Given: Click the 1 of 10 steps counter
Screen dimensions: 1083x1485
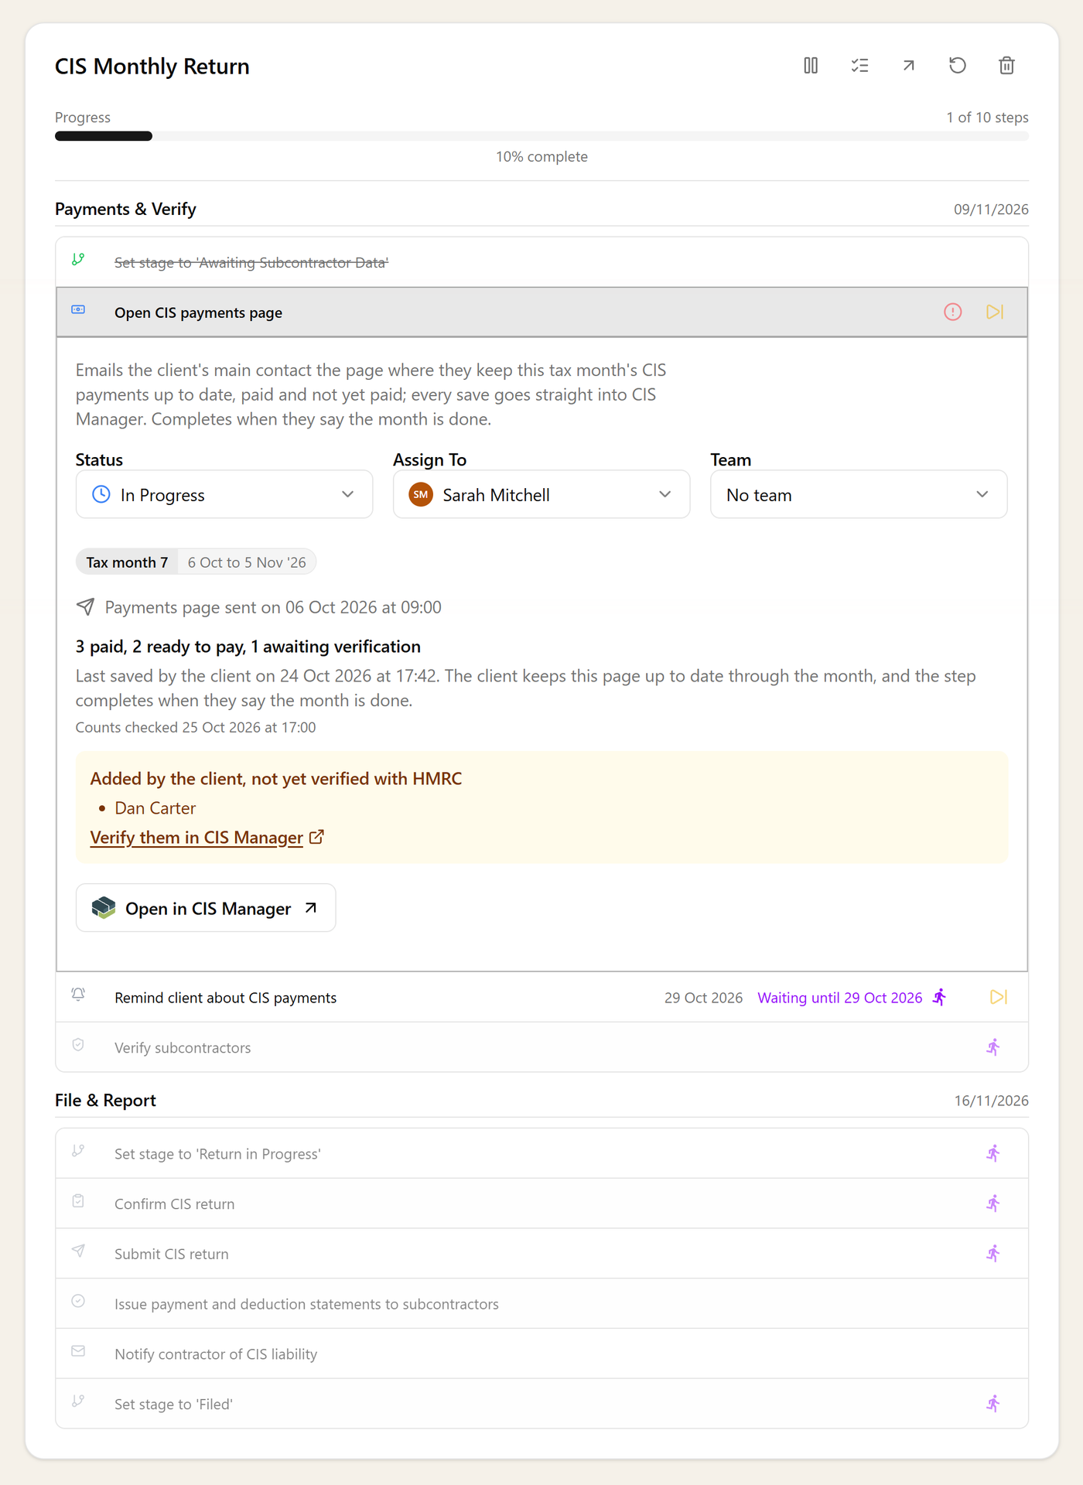Looking at the screenshot, I should [x=987, y=118].
